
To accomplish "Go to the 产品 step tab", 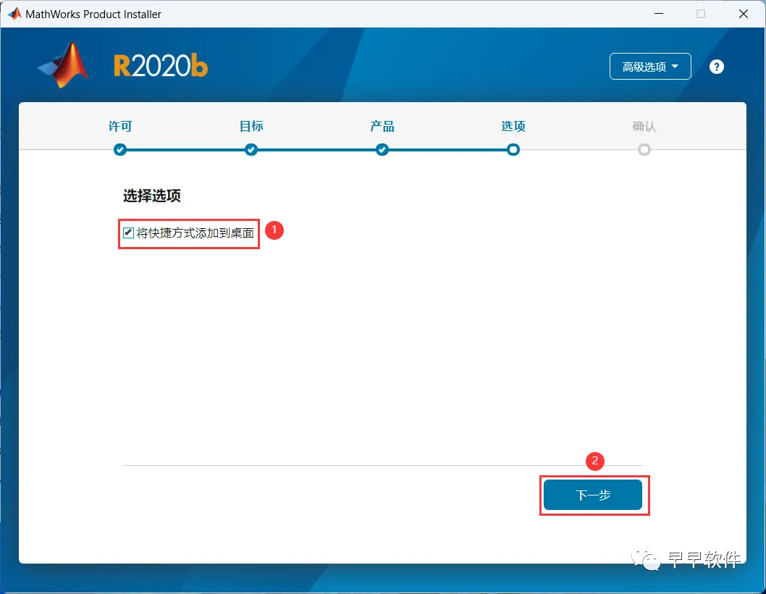I will (x=382, y=126).
